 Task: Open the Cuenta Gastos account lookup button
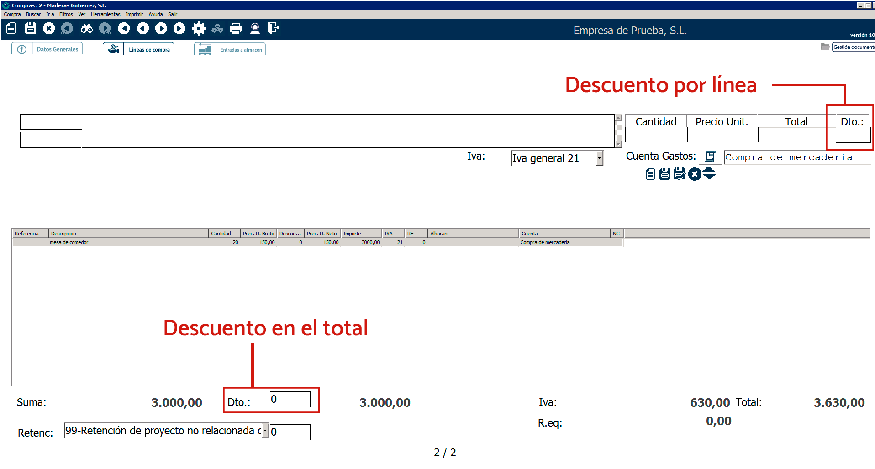(x=710, y=157)
